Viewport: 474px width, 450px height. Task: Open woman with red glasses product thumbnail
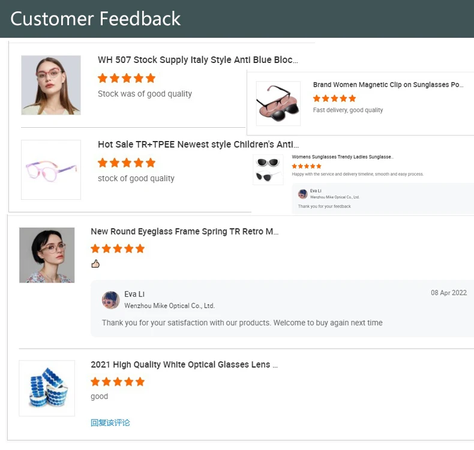[51, 85]
